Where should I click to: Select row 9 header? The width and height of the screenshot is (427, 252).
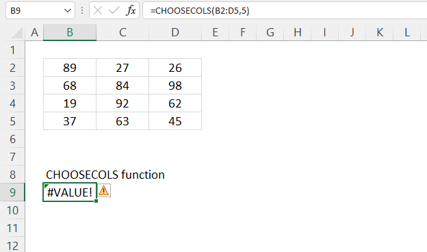point(12,192)
